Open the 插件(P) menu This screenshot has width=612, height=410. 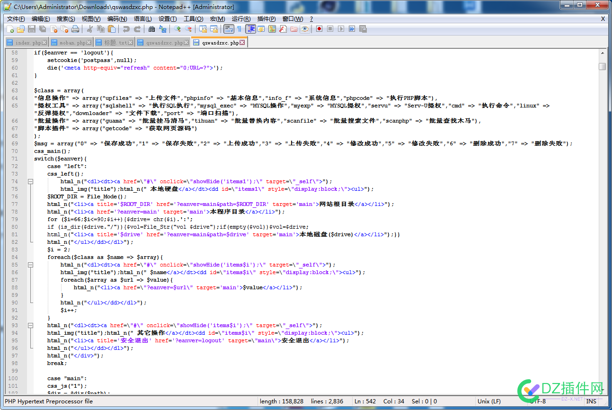[x=266, y=19]
